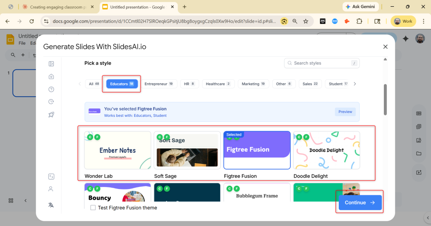Screen dimensions: 431x226
Task: Select the Entrepreneur style category
Action: (x=159, y=84)
